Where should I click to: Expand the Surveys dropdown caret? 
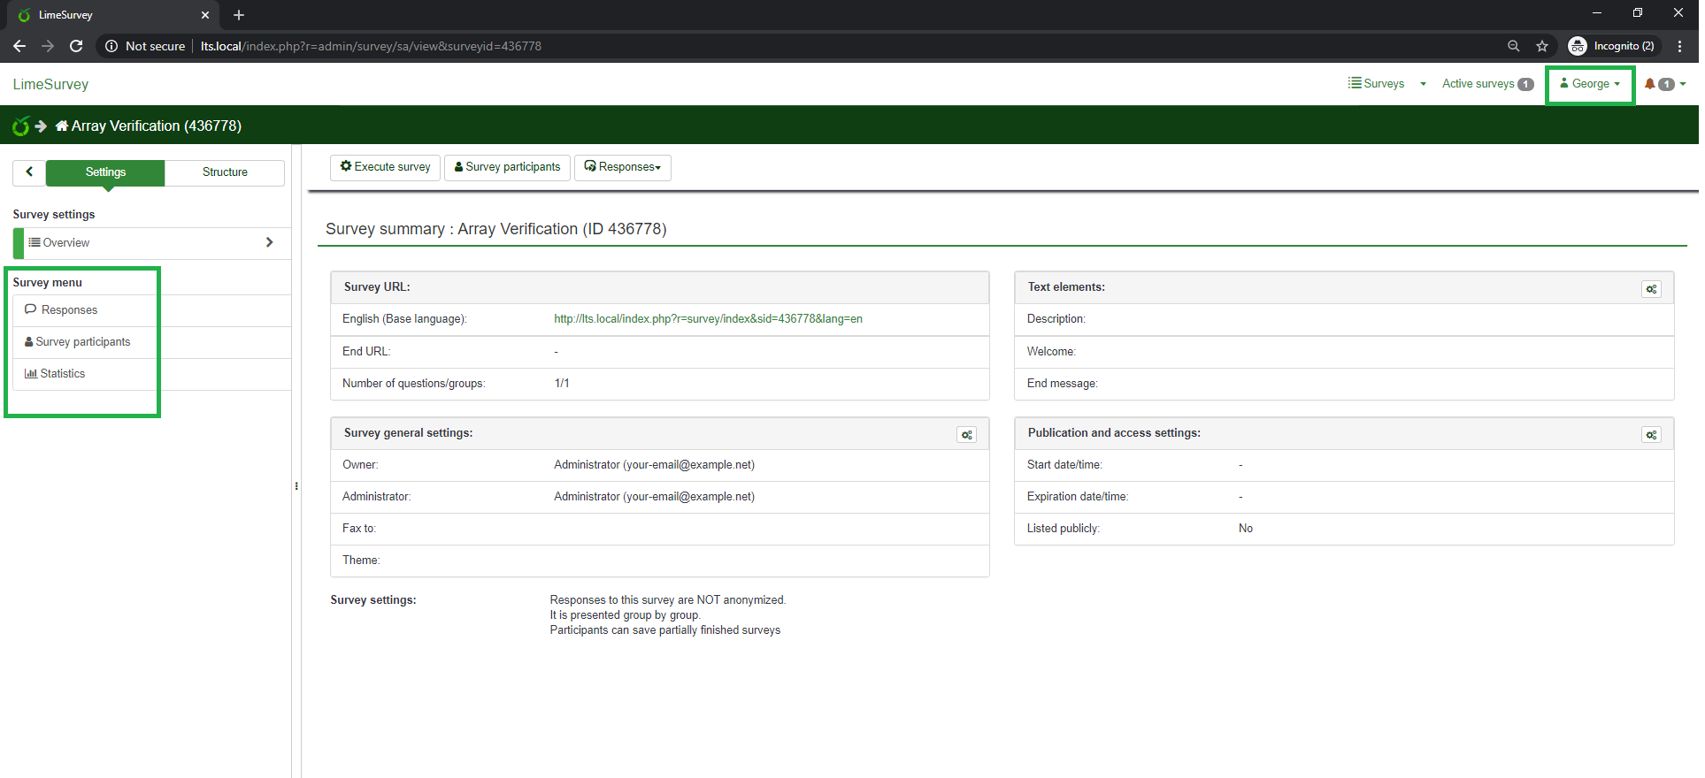1423,84
